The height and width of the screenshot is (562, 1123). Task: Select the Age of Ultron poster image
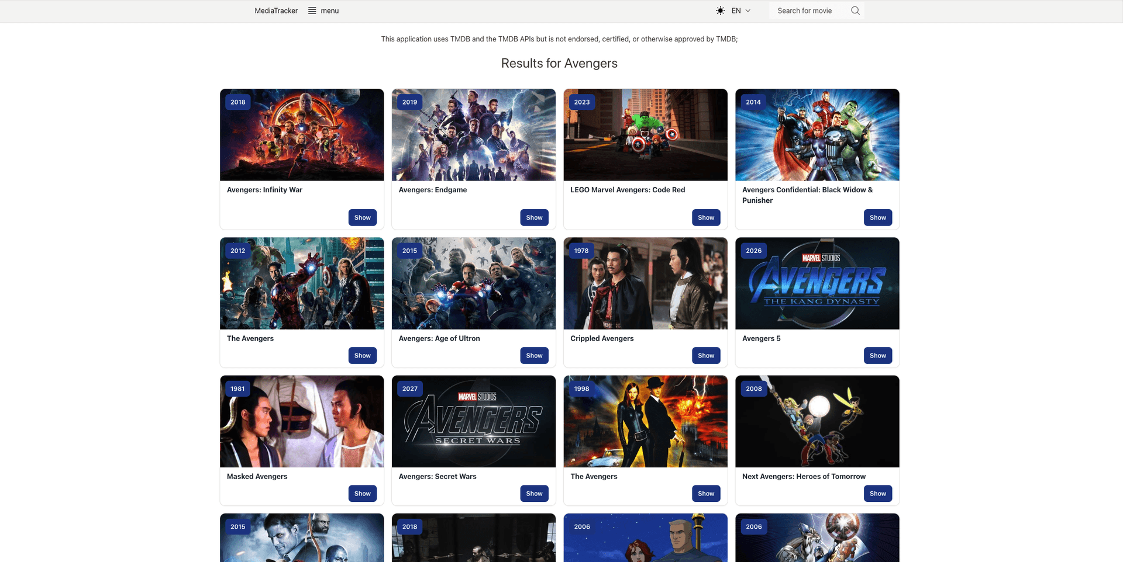tap(474, 283)
